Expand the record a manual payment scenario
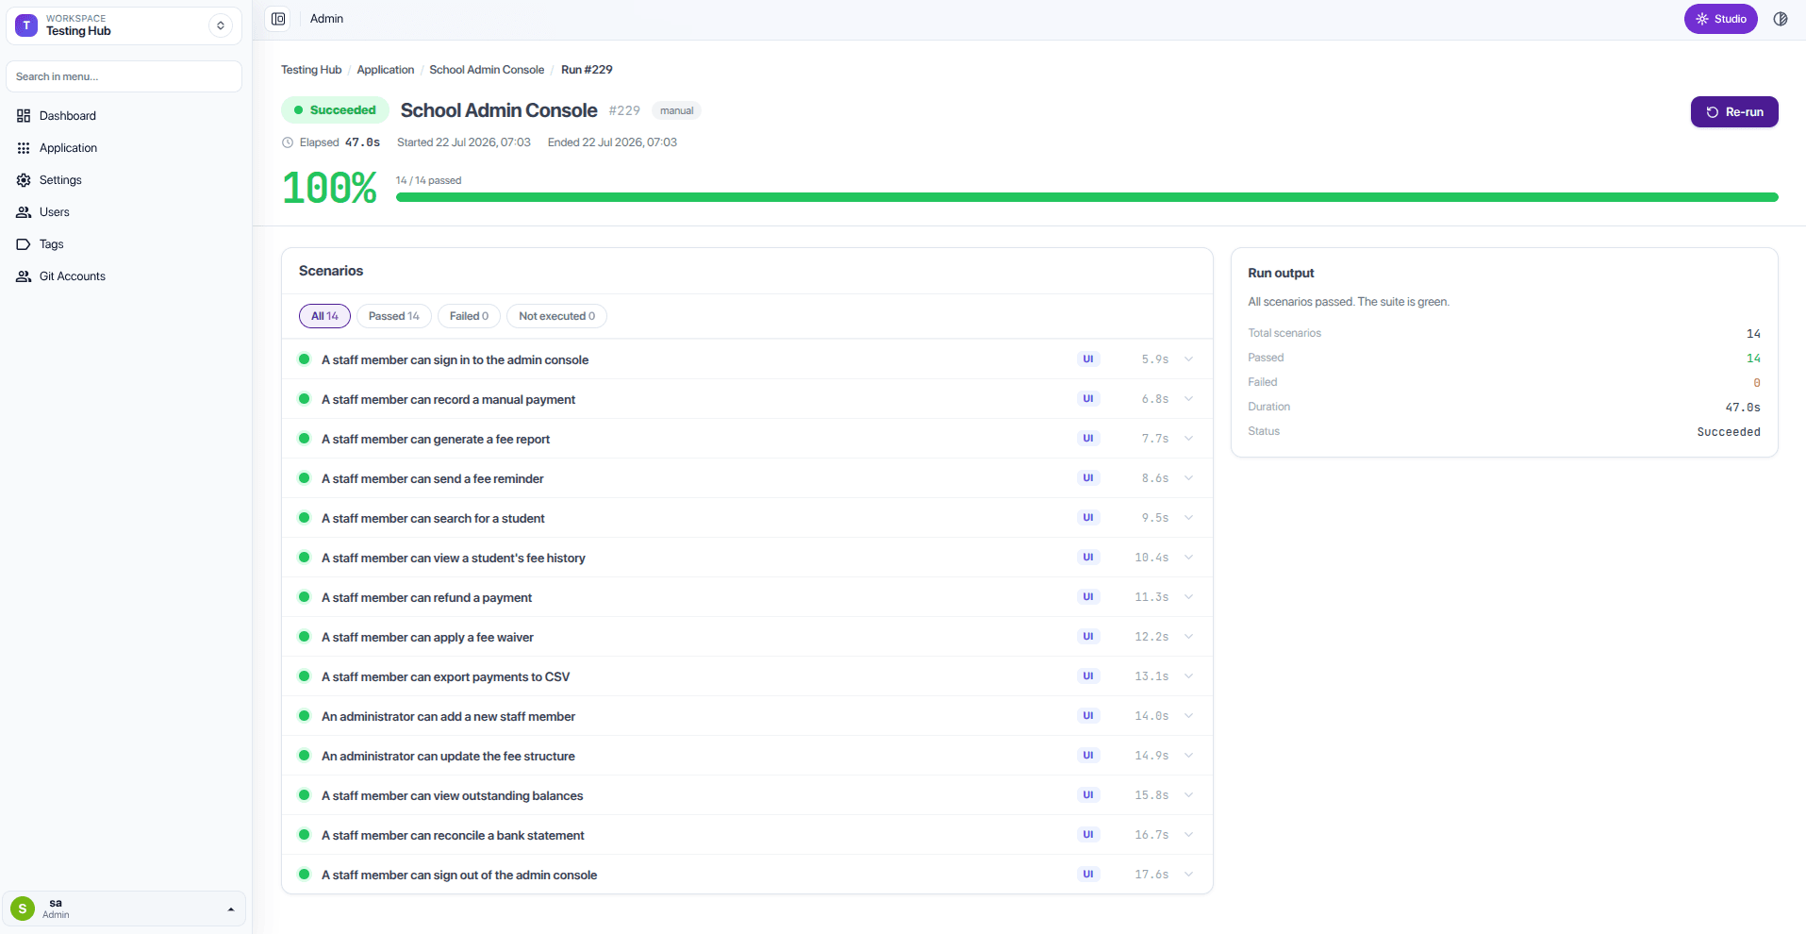The width and height of the screenshot is (1806, 934). tap(1188, 399)
